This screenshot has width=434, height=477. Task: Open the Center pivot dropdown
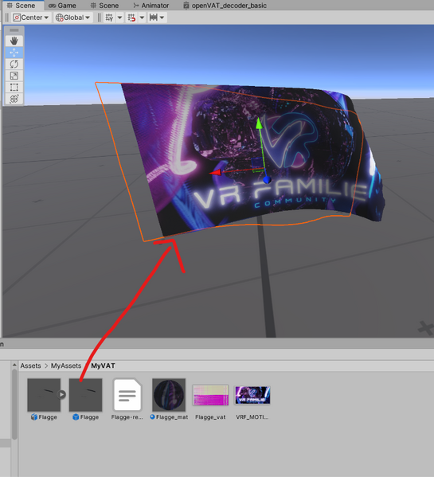(31, 18)
